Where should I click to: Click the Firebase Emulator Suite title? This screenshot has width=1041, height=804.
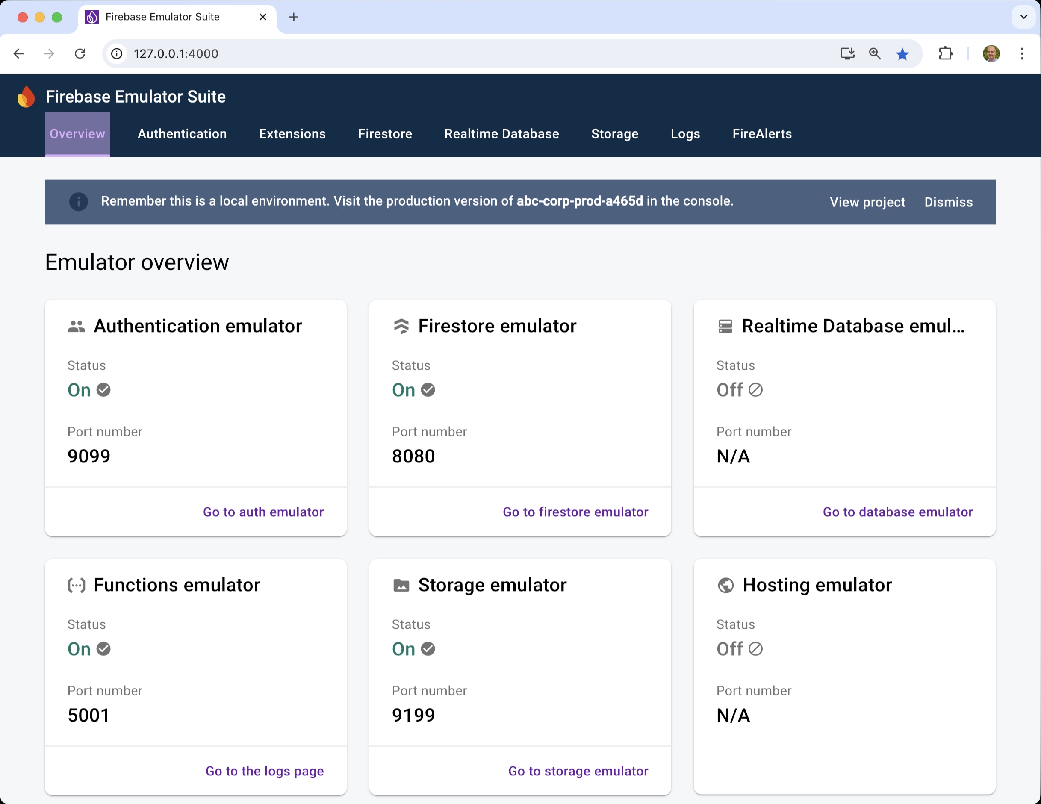point(136,97)
